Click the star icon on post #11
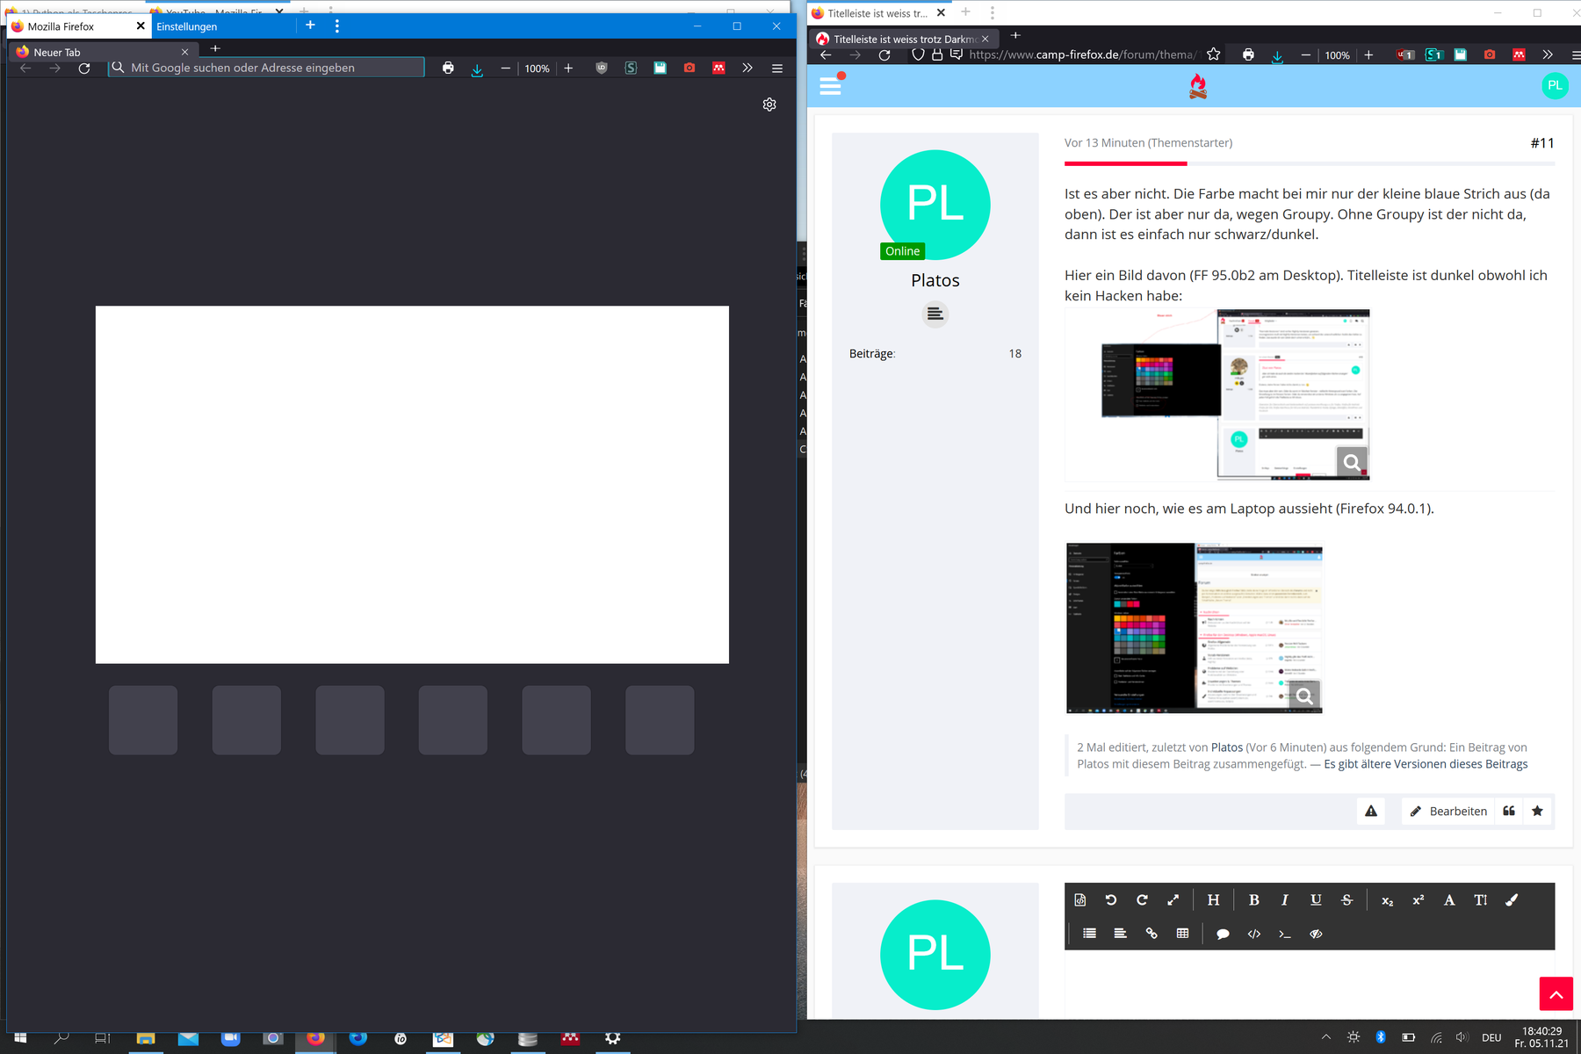Image resolution: width=1581 pixels, height=1054 pixels. (1537, 811)
